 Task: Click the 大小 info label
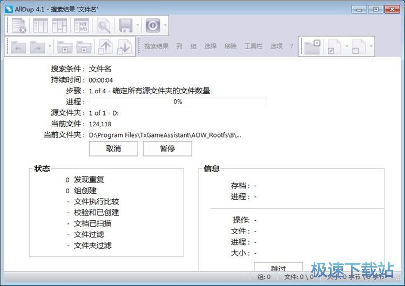240,253
